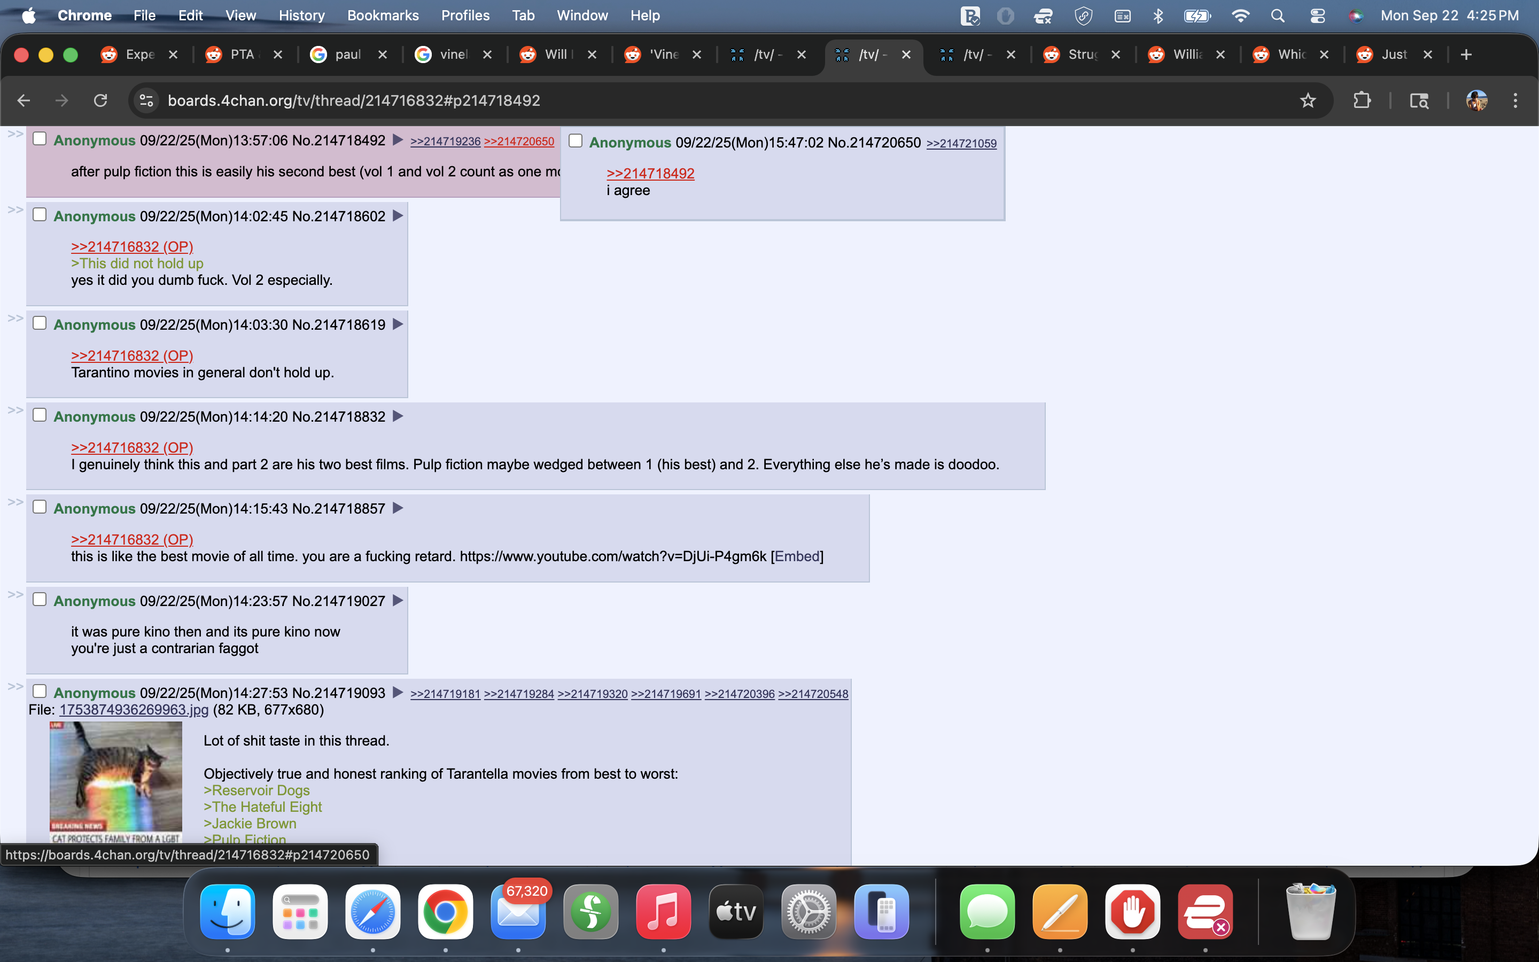Reload the current 4chan thread page
The image size is (1539, 962).
coord(100,100)
